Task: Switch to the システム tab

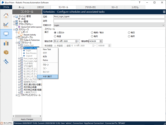Action: pyautogui.click(x=135, y=7)
